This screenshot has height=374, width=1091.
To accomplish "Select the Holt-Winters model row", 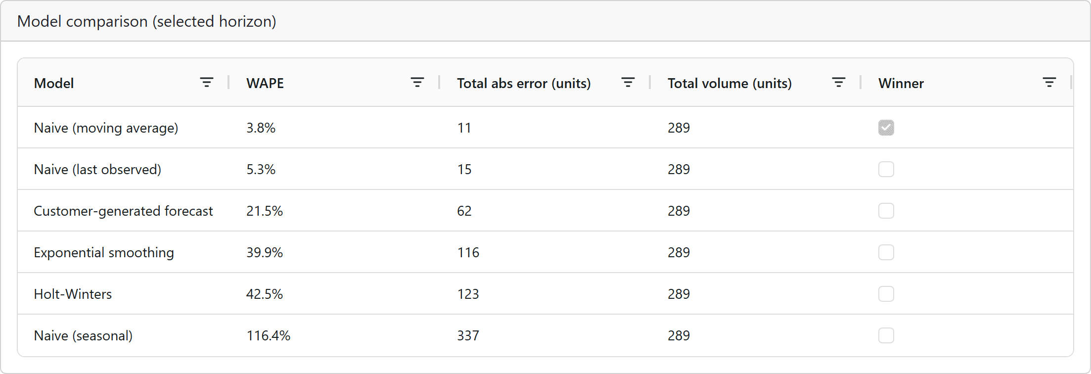I will (x=545, y=294).
